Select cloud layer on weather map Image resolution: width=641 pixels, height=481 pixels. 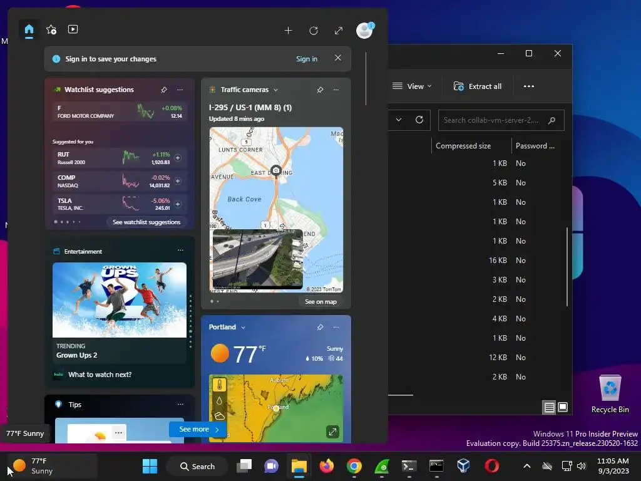click(x=220, y=416)
